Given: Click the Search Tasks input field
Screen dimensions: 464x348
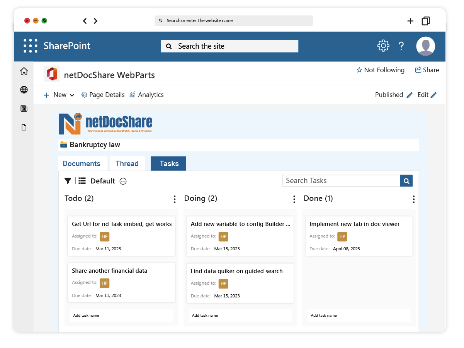Looking at the screenshot, I should (341, 181).
